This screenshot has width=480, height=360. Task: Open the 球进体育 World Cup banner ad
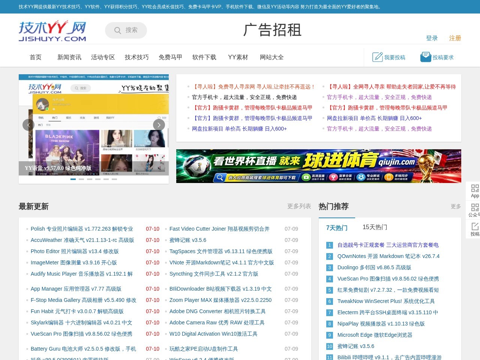(x=319, y=166)
